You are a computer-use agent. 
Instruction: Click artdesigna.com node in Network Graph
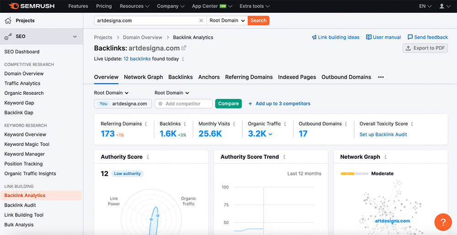[x=392, y=221]
